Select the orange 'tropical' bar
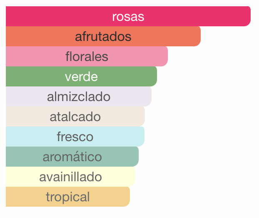The image size is (259, 218). tap(112, 197)
